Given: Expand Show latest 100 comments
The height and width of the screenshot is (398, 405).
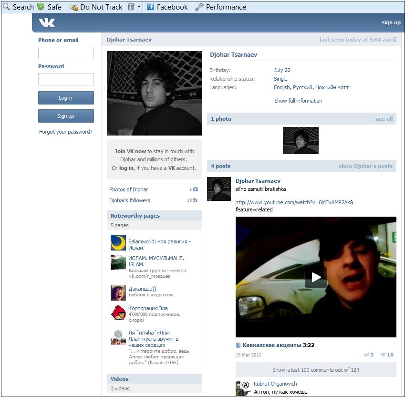Looking at the screenshot, I should click(316, 370).
